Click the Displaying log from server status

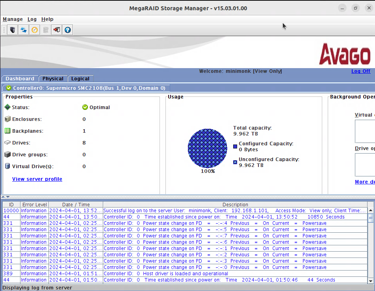37,287
